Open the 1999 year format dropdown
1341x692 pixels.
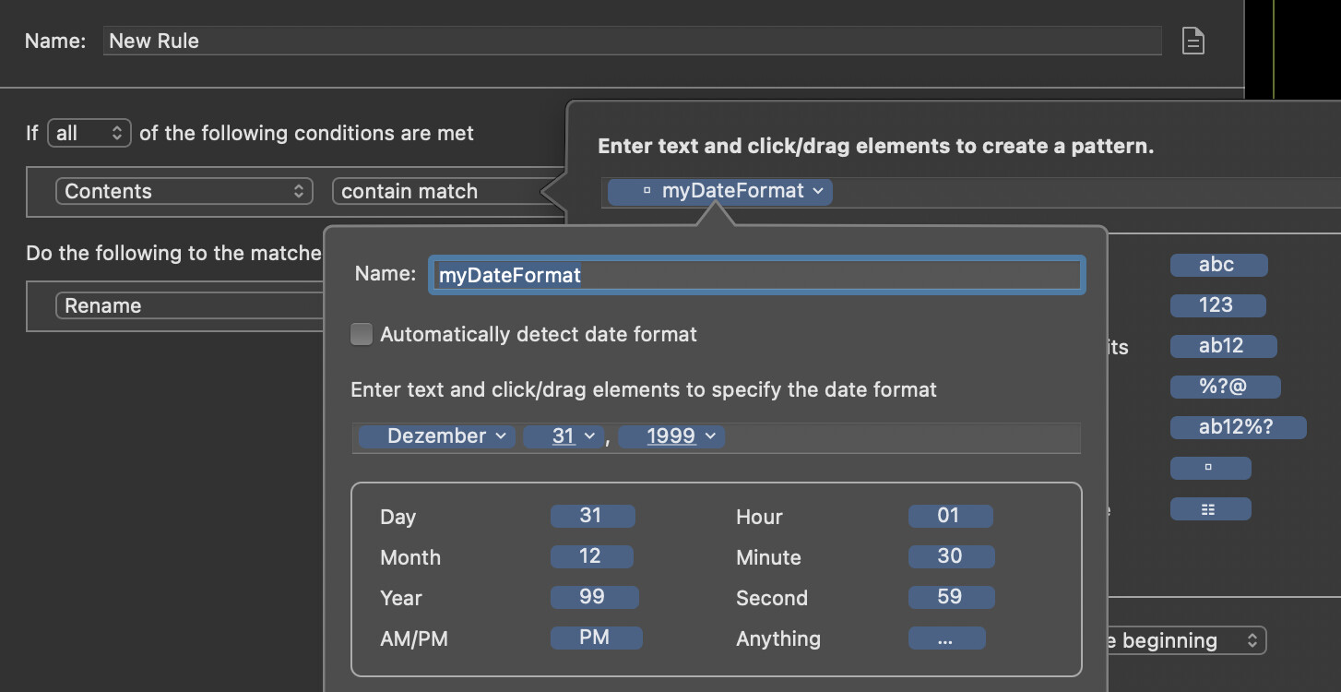[671, 435]
